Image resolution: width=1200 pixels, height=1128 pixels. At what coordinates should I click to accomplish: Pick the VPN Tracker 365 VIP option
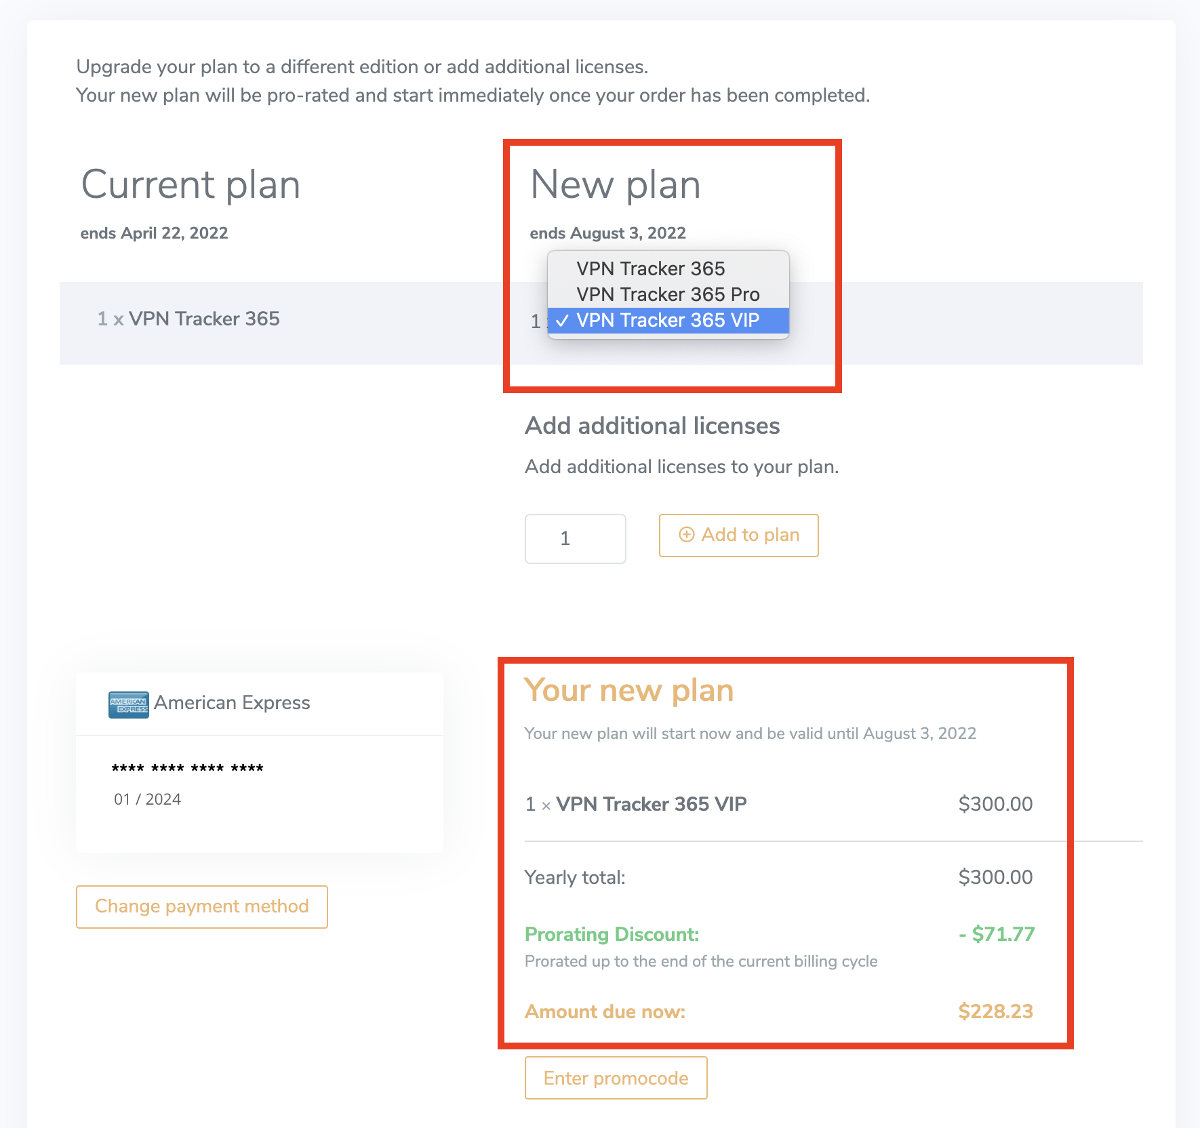667,320
